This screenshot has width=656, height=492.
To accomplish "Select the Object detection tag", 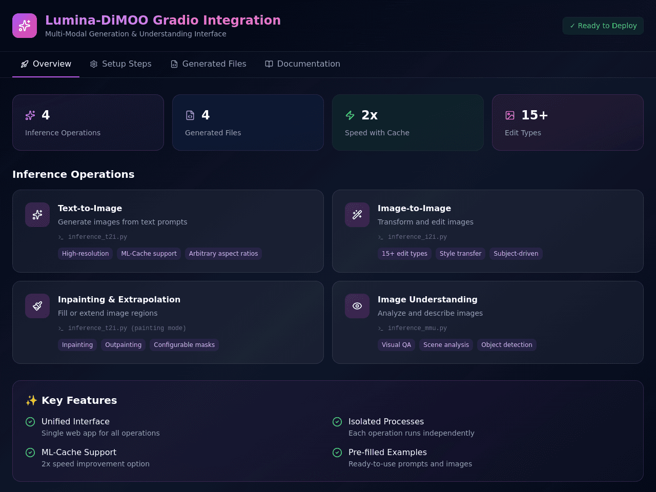I will pyautogui.click(x=507, y=345).
